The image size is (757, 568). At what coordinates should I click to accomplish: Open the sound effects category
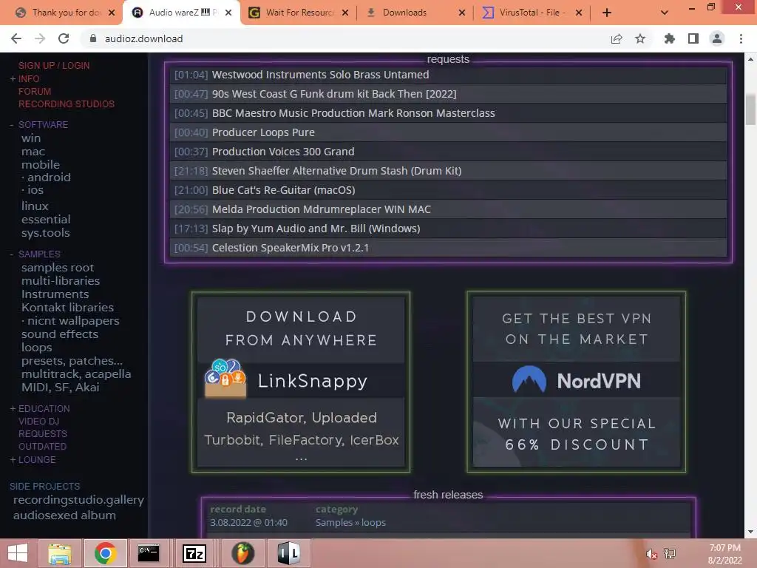click(x=60, y=334)
